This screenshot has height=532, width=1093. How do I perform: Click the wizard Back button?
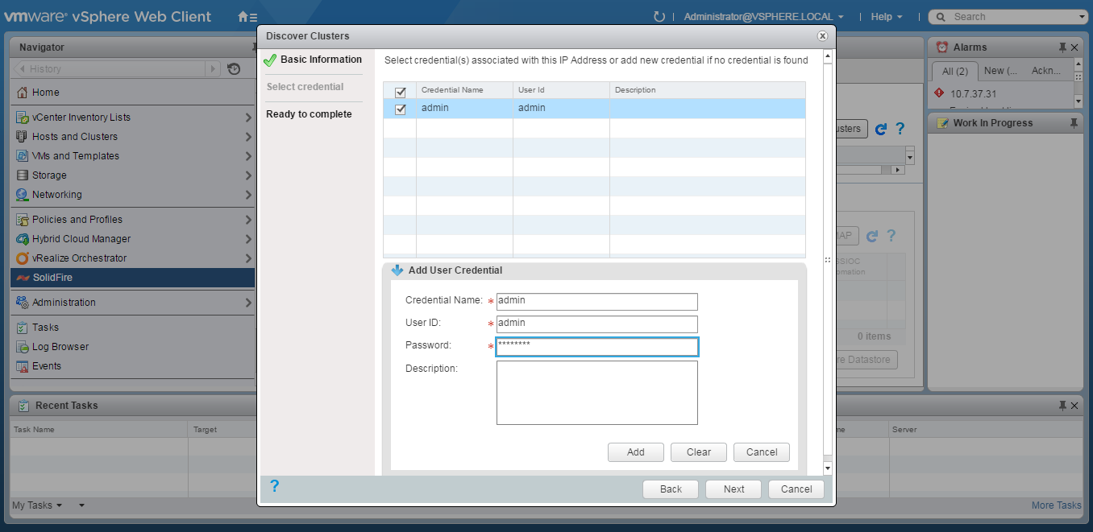671,489
